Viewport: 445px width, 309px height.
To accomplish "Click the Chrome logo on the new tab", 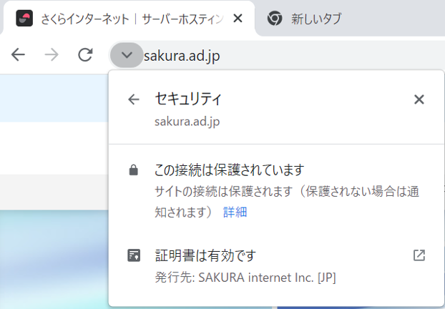I will (x=275, y=19).
